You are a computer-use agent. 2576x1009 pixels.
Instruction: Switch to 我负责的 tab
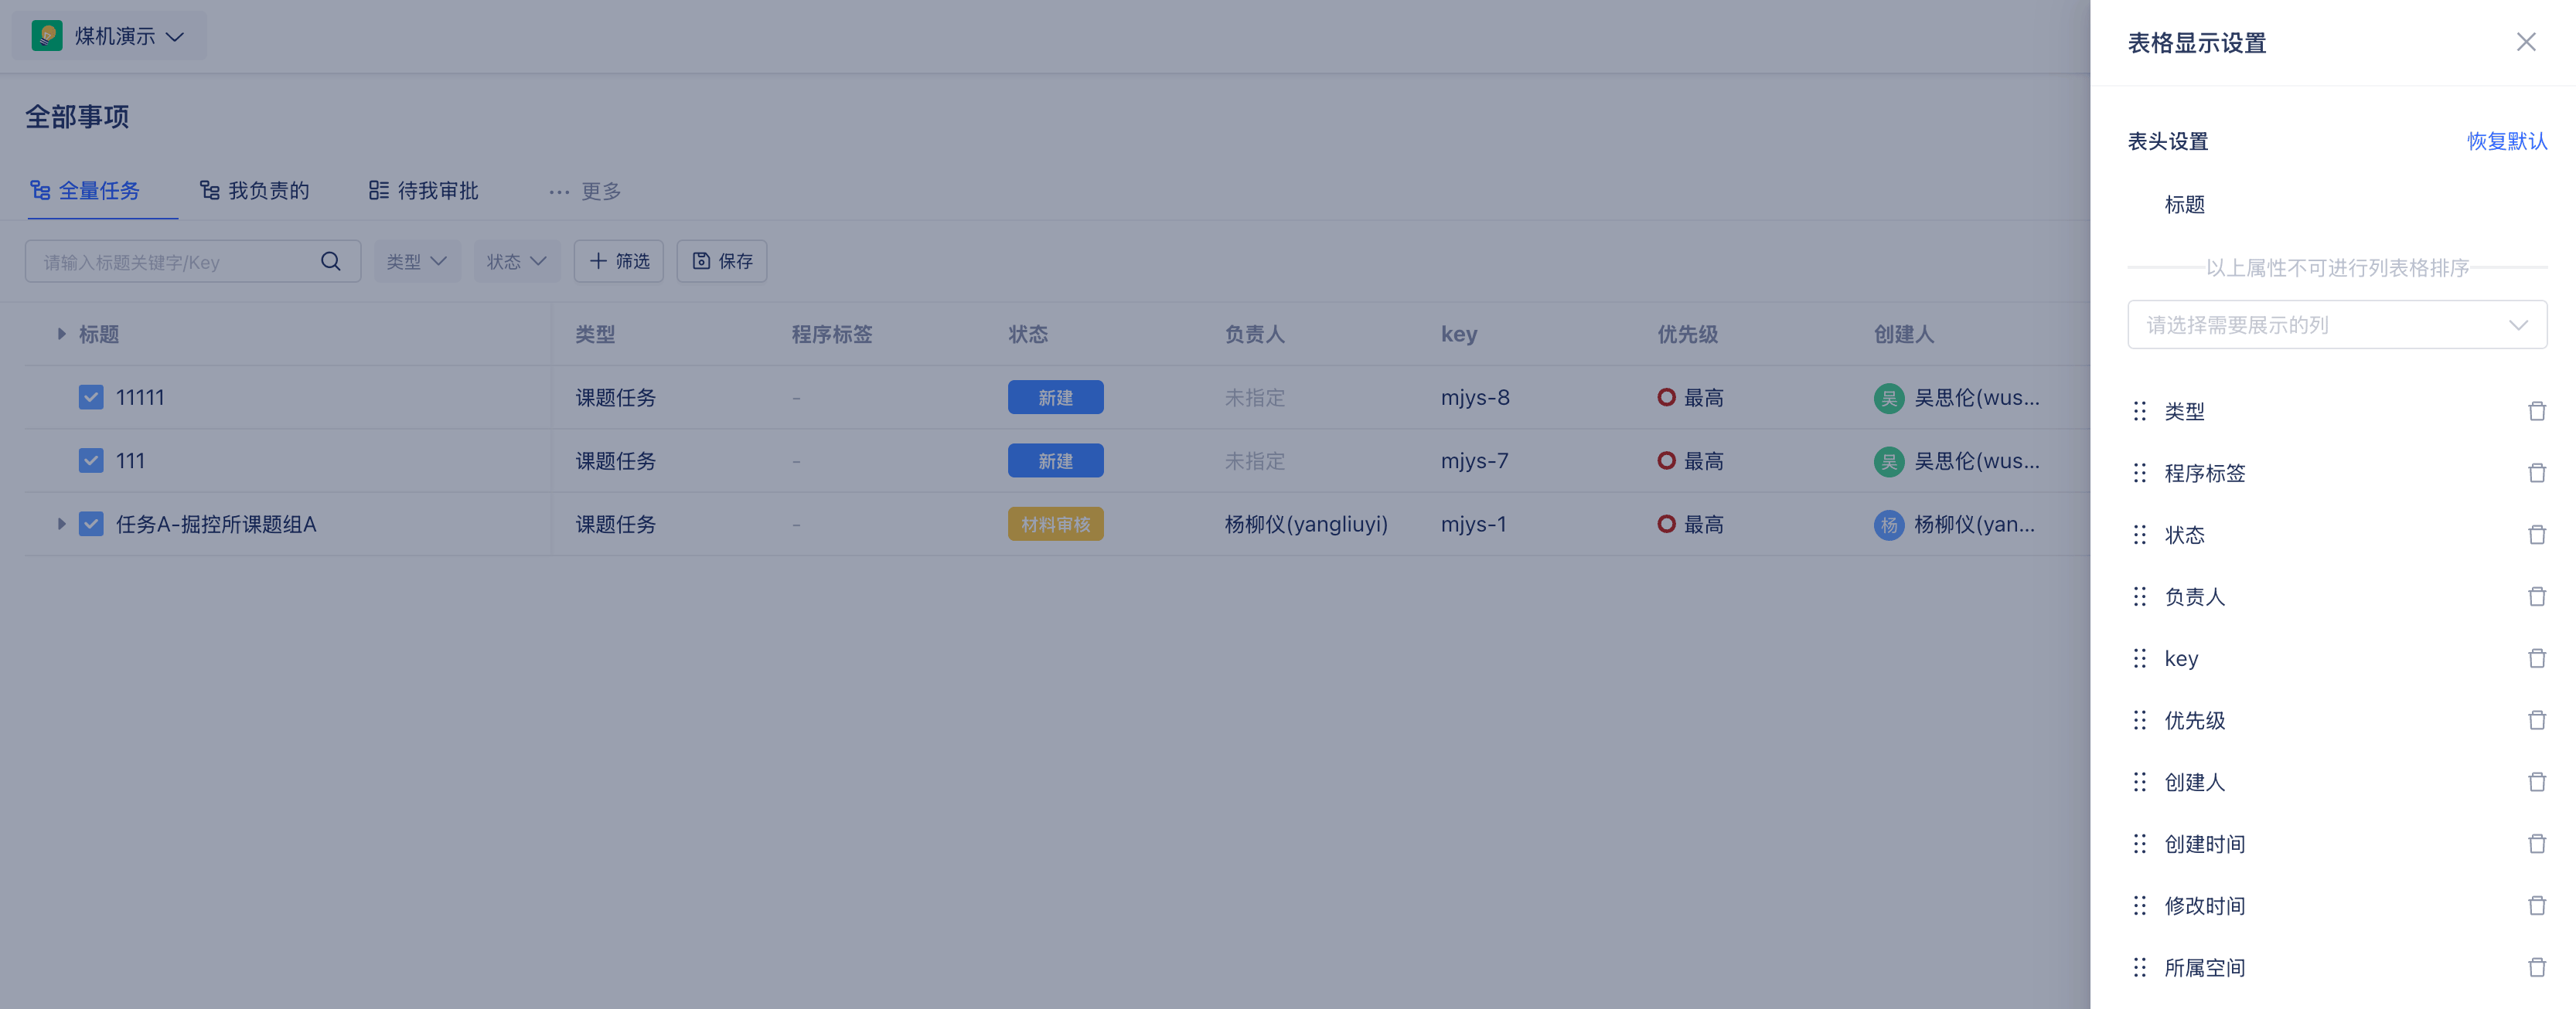pos(255,191)
